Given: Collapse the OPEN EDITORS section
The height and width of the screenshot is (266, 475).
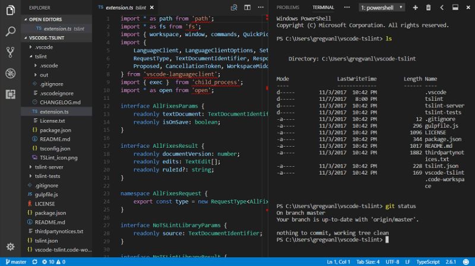Looking at the screenshot, I should pyautogui.click(x=56, y=20).
